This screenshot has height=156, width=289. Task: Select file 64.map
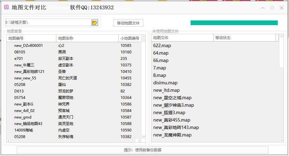coord(161,53)
